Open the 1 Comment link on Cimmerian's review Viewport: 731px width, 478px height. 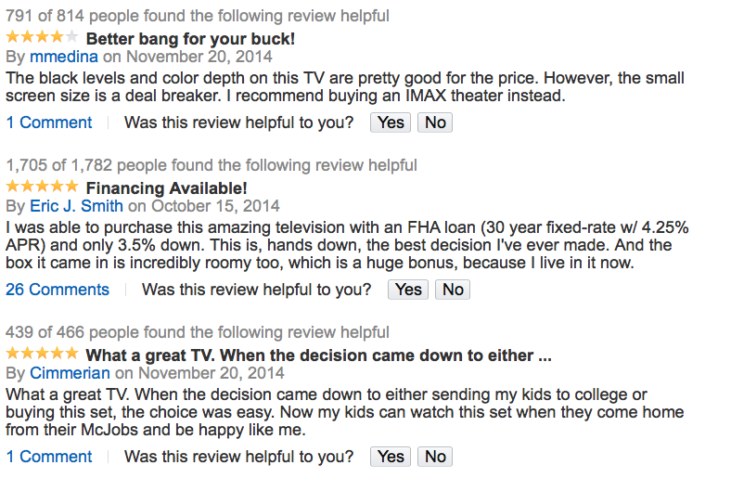coord(49,457)
